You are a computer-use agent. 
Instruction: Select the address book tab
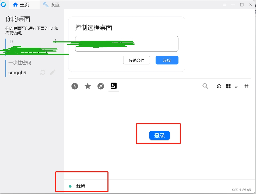[114, 86]
